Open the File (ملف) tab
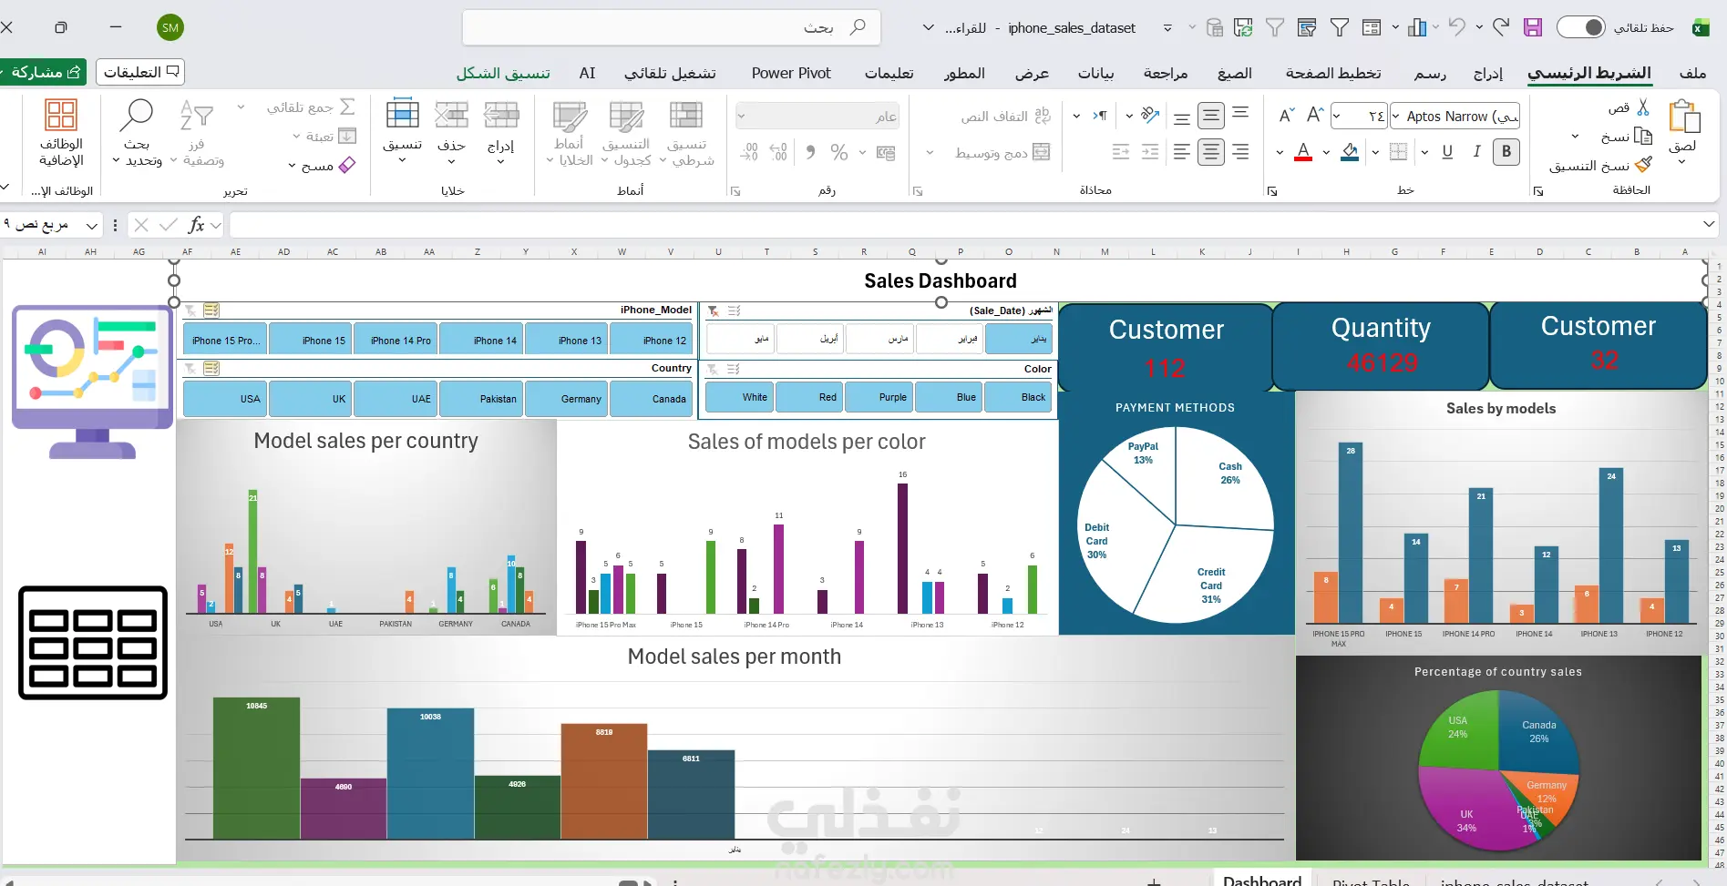1727x886 pixels. (1693, 73)
